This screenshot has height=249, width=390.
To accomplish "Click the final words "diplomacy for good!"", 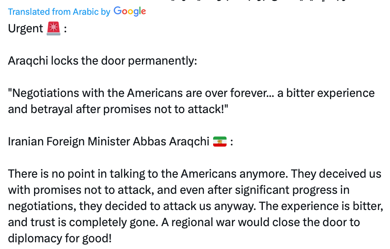I will pyautogui.click(x=60, y=238).
